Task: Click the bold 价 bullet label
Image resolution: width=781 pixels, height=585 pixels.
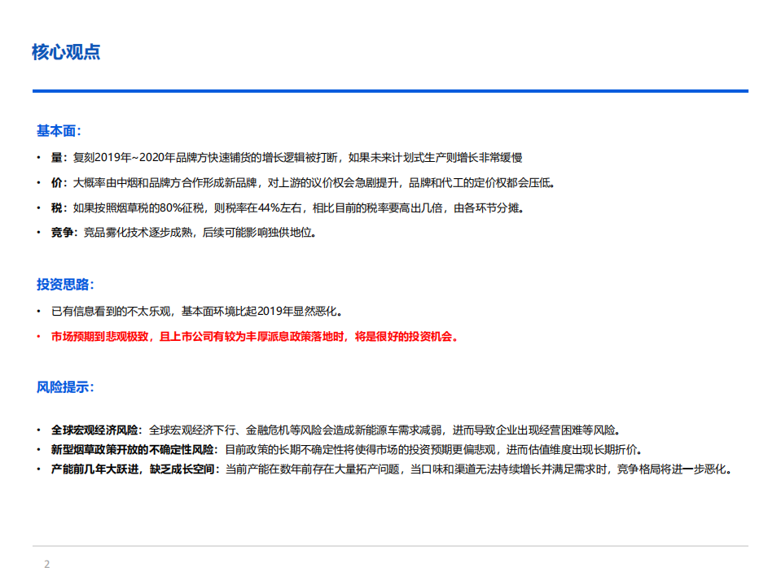Action: [x=55, y=182]
